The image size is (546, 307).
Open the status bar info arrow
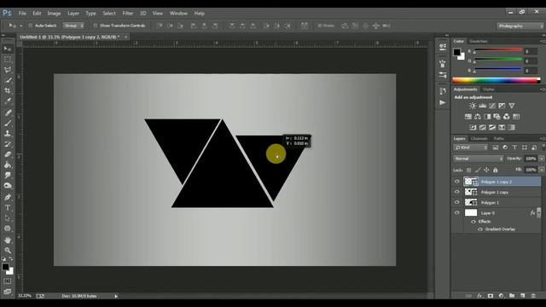[x=116, y=296]
